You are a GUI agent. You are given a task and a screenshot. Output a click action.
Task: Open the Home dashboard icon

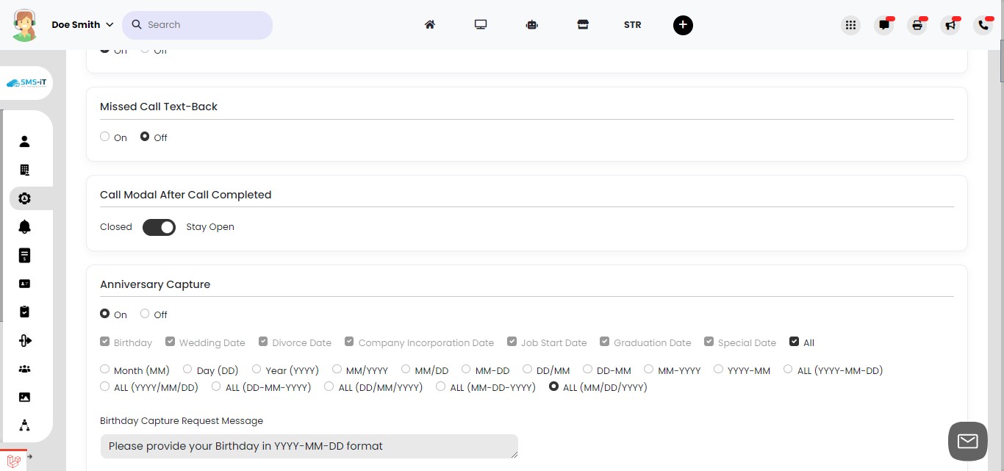pos(430,24)
